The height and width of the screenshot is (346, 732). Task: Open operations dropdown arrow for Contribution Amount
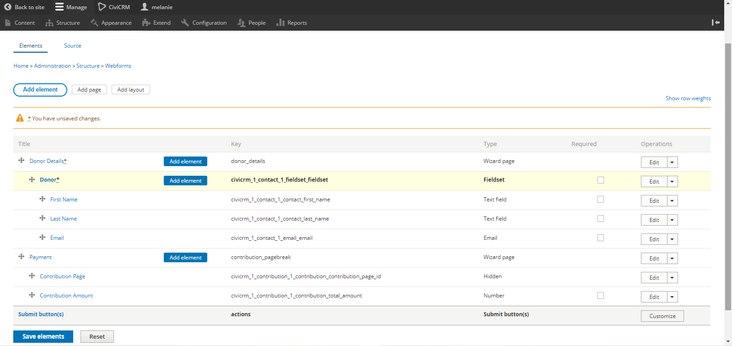click(672, 297)
